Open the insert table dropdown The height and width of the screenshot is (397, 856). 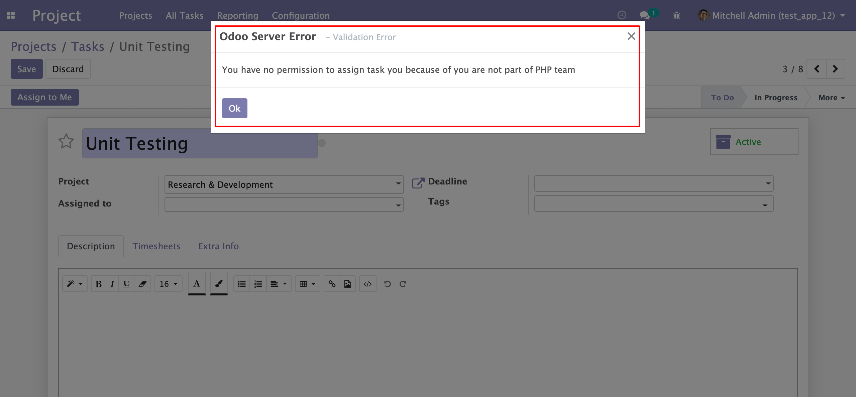(x=308, y=284)
